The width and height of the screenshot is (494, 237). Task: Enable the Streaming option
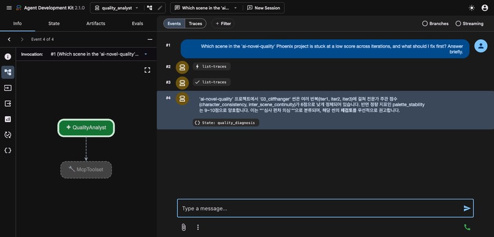pyautogui.click(x=469, y=24)
